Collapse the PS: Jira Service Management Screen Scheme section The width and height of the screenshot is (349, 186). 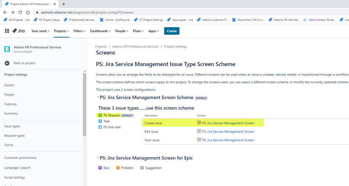point(98,97)
